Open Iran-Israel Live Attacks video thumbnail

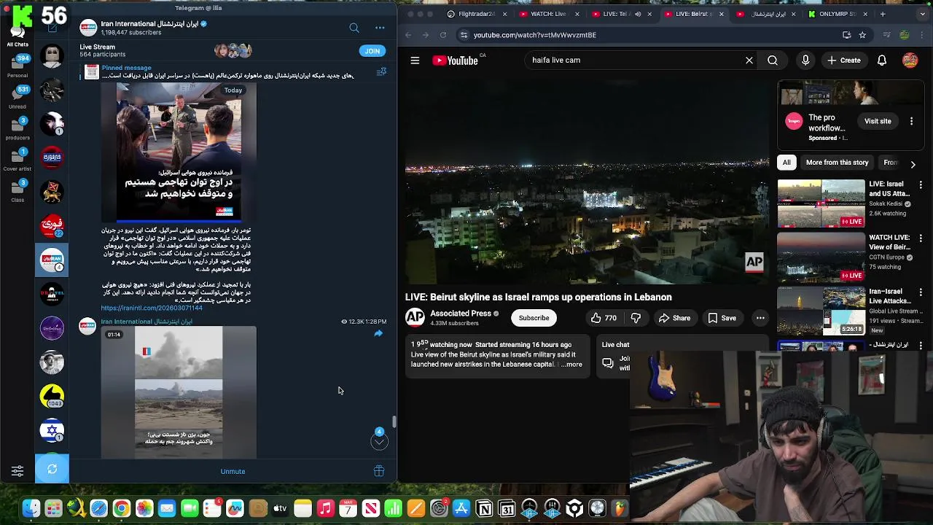tap(821, 311)
